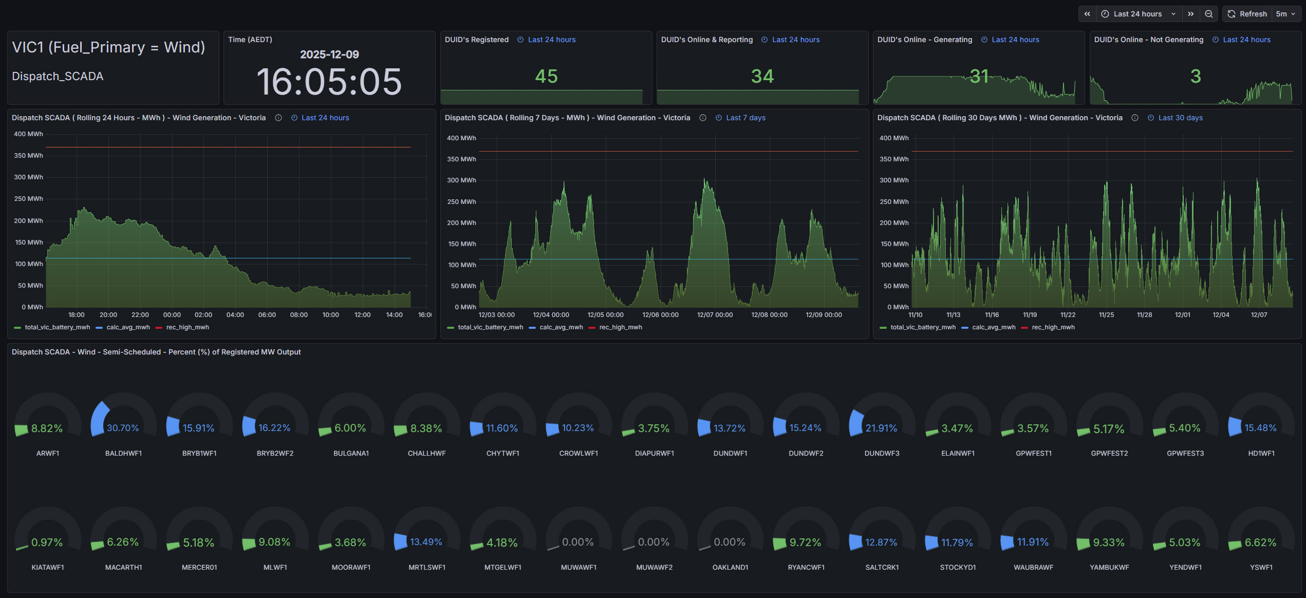Screen dimensions: 1306x598
Task: Click Last 7 days link on 7 Days panel
Action: (745, 118)
